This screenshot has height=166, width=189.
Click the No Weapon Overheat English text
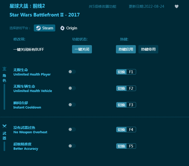30,132
